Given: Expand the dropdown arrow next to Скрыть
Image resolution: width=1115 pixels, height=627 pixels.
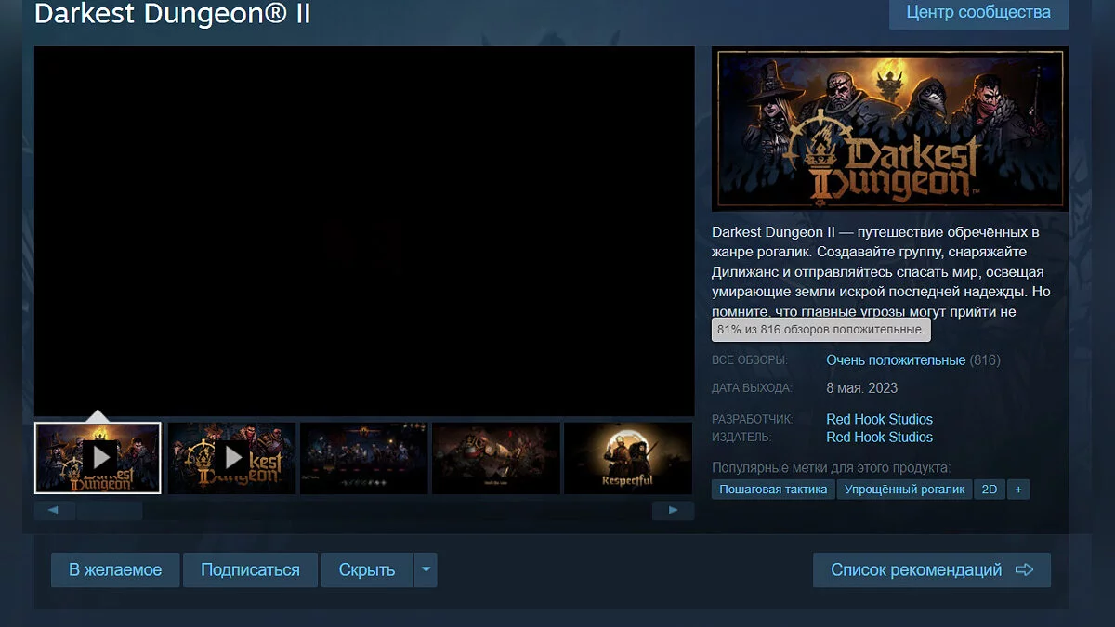Looking at the screenshot, I should [x=425, y=569].
